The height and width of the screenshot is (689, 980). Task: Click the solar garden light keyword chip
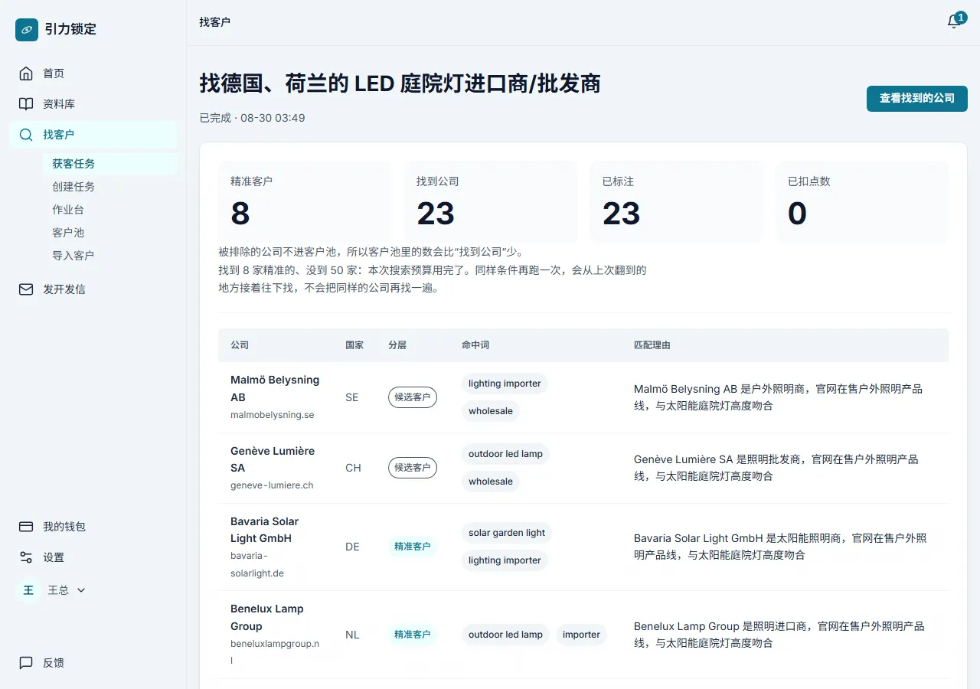pos(507,533)
